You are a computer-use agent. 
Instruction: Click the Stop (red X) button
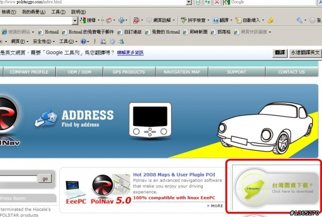pos(217,2)
